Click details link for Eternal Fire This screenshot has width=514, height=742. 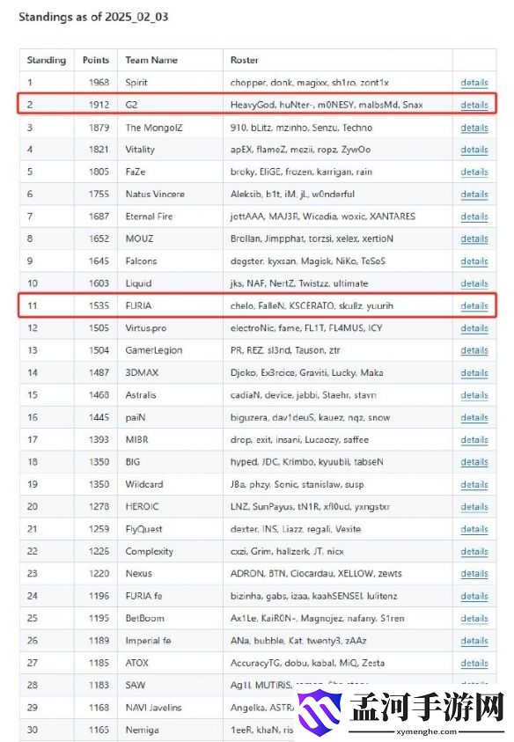pyautogui.click(x=474, y=217)
